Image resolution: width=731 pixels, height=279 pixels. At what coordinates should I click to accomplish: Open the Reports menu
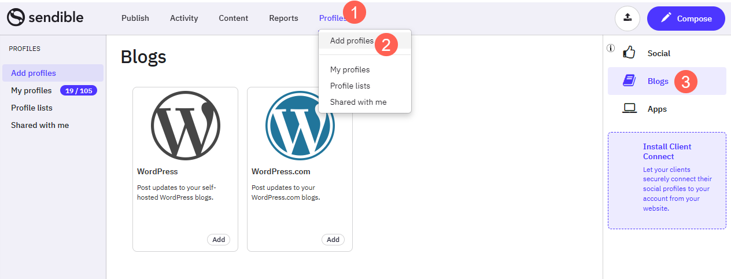[x=283, y=18]
